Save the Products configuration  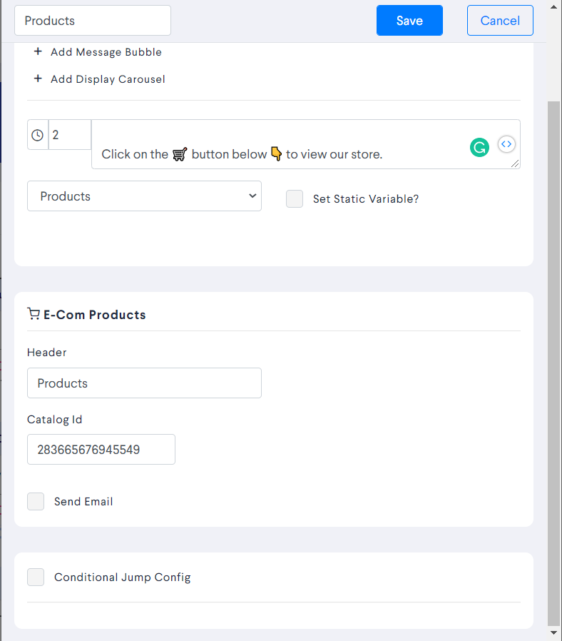pyautogui.click(x=409, y=21)
